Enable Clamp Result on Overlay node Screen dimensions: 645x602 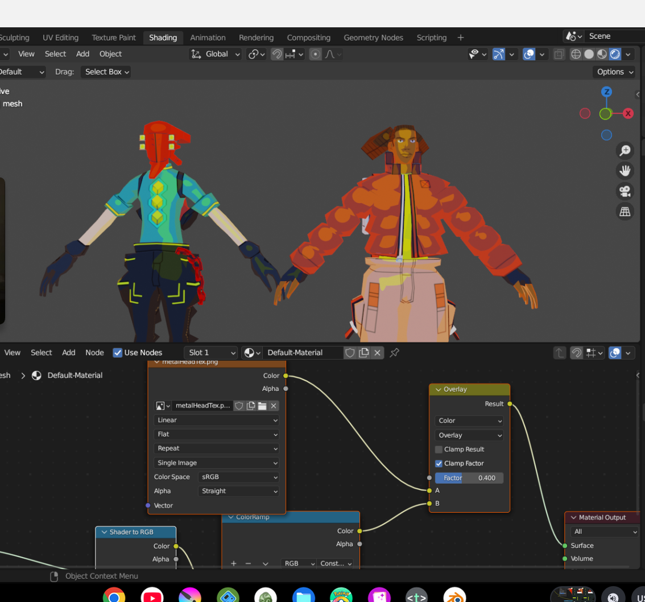click(x=439, y=450)
